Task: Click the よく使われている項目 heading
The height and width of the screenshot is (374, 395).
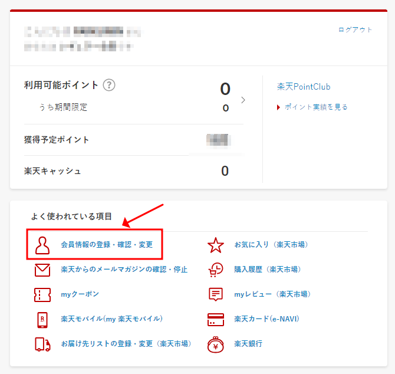Action: tap(71, 216)
